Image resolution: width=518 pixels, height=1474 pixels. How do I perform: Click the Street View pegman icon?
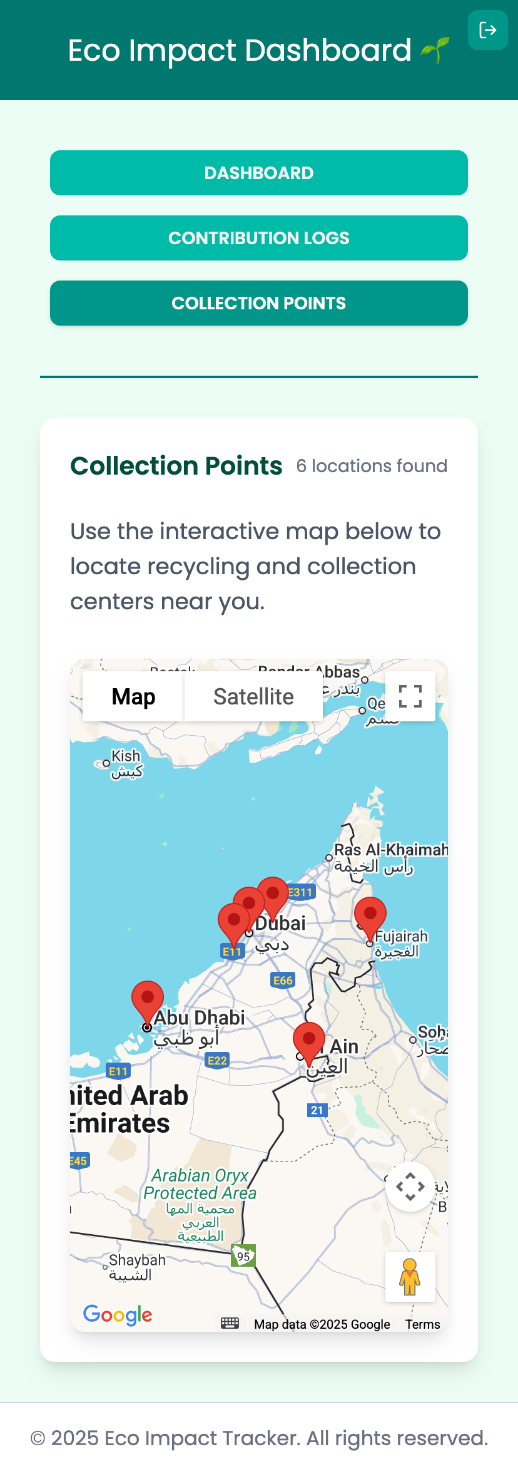[410, 1276]
